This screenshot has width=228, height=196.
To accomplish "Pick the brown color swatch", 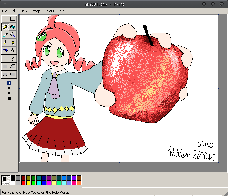I will click(x=79, y=177).
